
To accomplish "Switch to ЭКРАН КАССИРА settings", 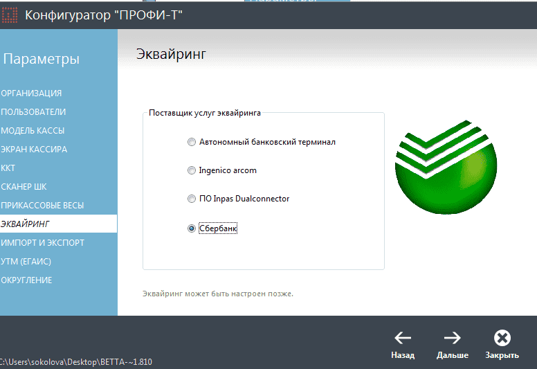I will tap(34, 150).
